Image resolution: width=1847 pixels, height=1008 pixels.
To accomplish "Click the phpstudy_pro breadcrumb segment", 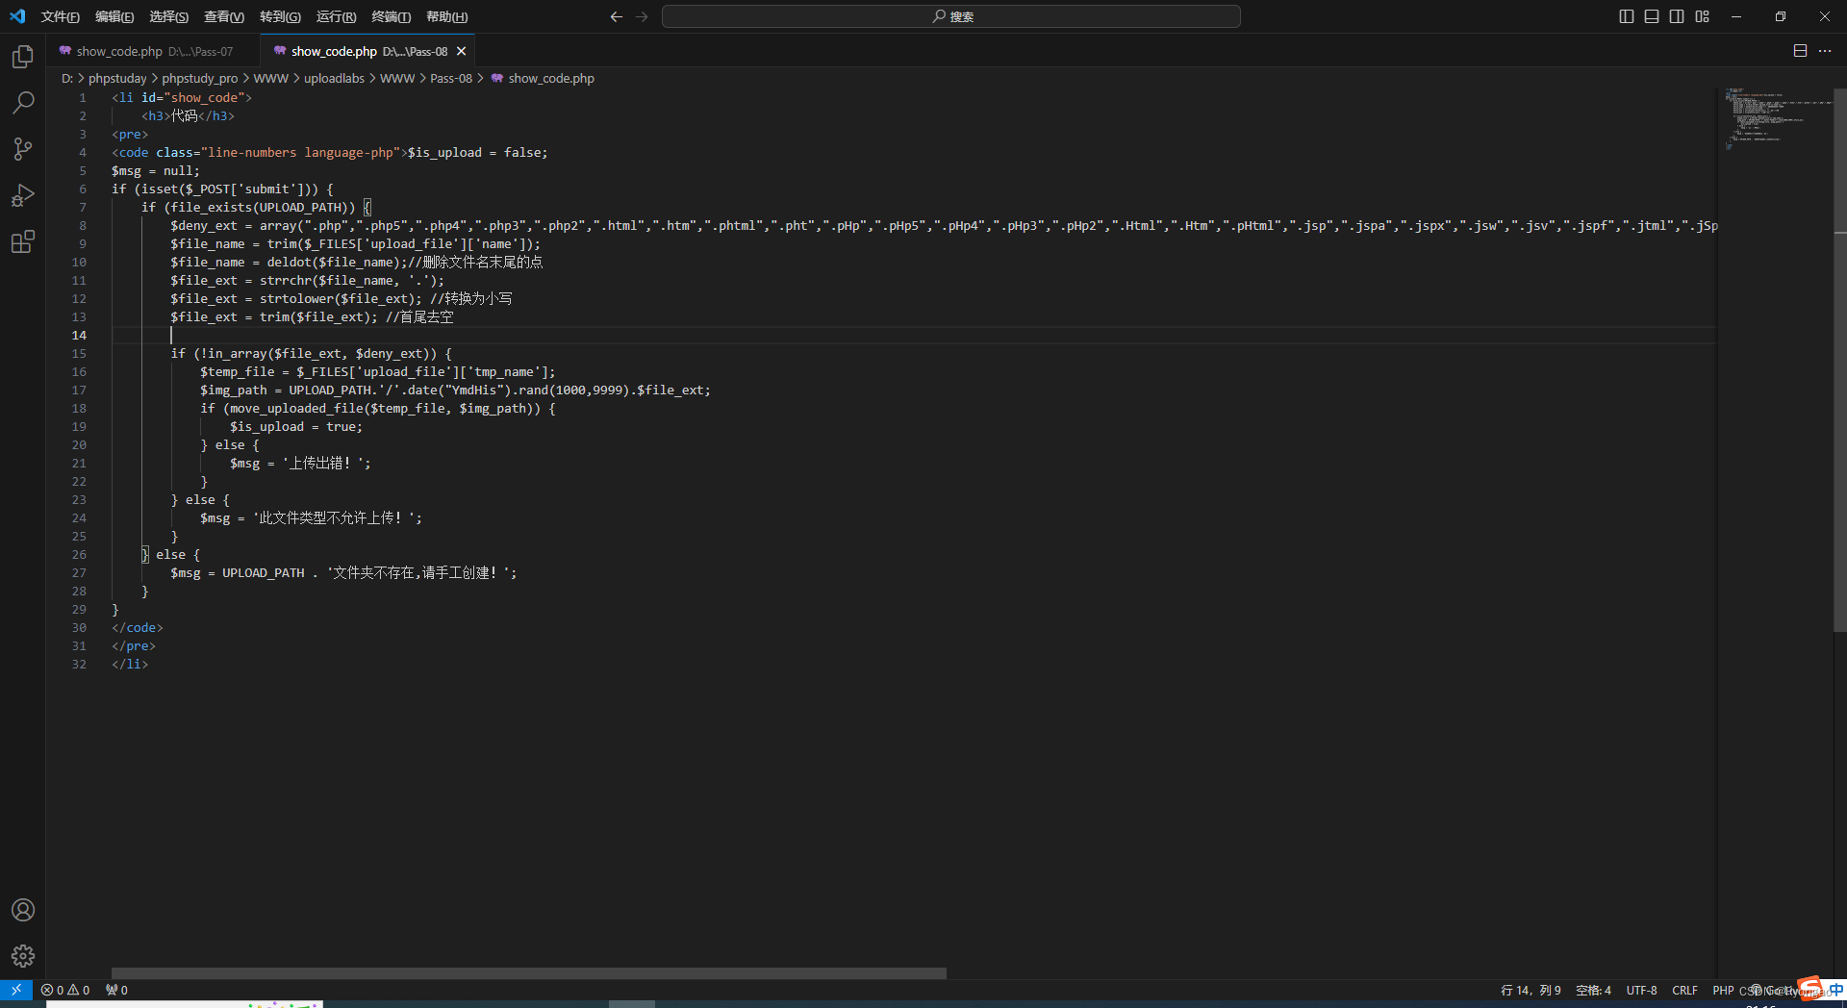I will [x=199, y=78].
